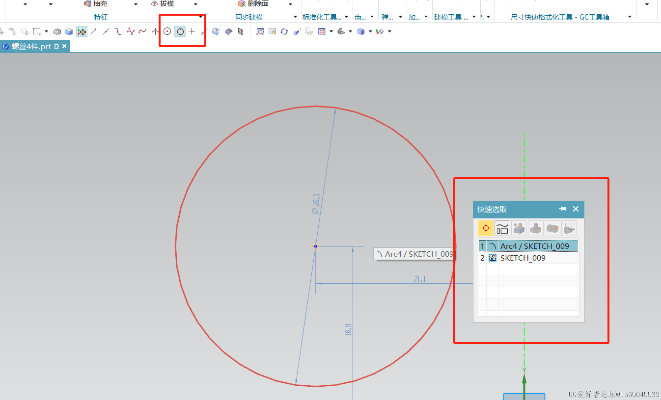Toggle the point-on-spline snap option
This screenshot has height=400, width=661.
tap(142, 31)
